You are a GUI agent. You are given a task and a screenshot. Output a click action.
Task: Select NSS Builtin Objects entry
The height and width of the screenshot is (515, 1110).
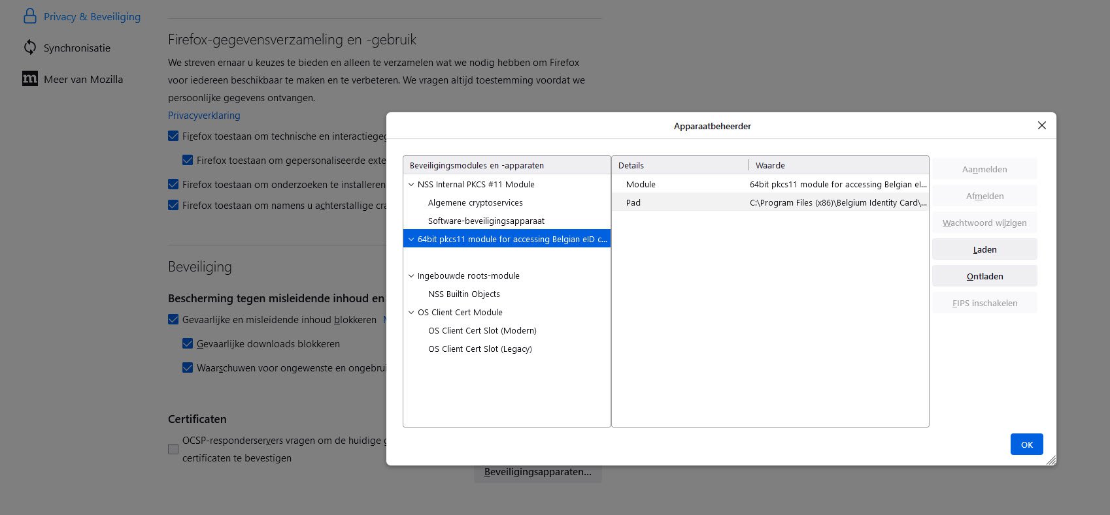click(464, 294)
